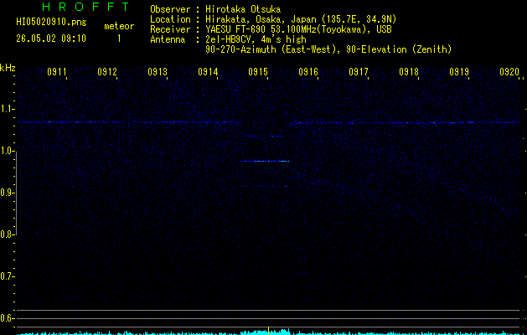Click the 0.9 kHz axis label
This screenshot has width=527, height=335.
click(x=7, y=193)
